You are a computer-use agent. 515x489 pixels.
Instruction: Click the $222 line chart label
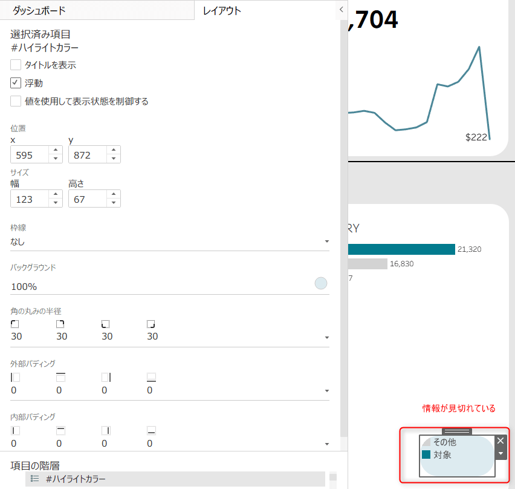coord(476,137)
